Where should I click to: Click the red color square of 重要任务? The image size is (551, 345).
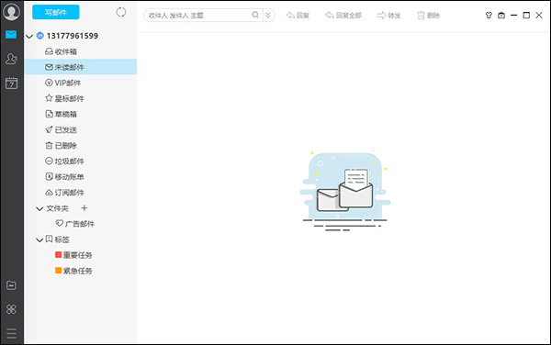59,254
